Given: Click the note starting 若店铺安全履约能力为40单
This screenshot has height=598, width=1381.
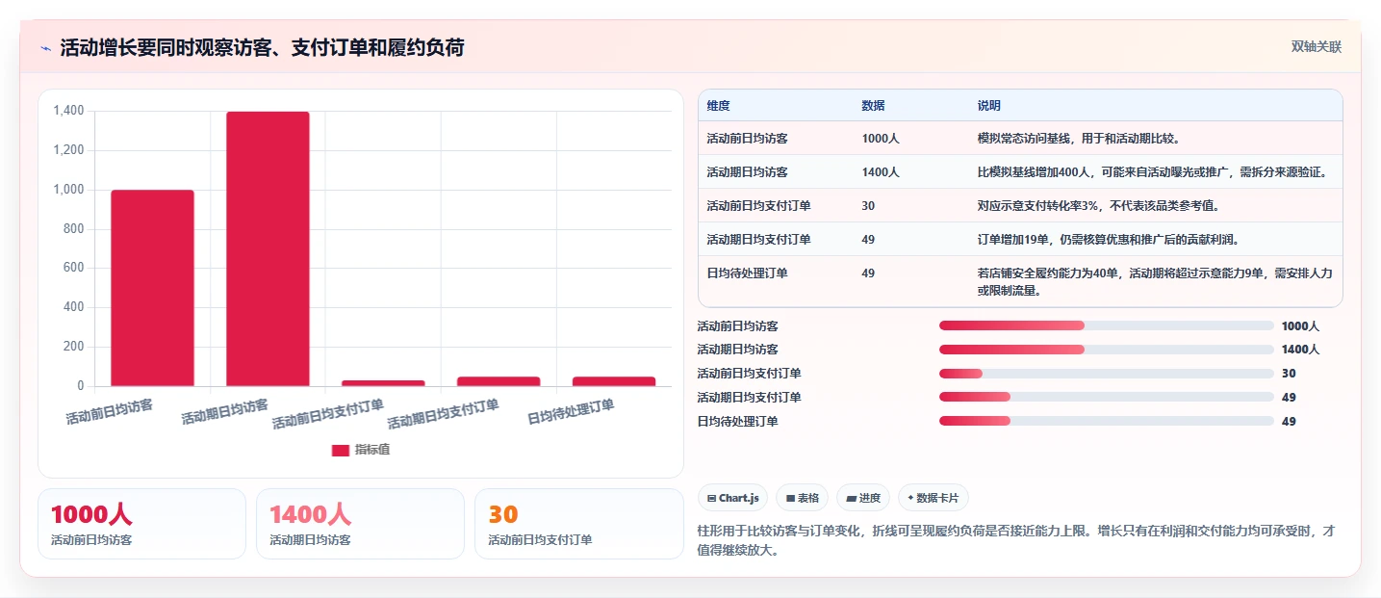Looking at the screenshot, I should (x=1155, y=282).
